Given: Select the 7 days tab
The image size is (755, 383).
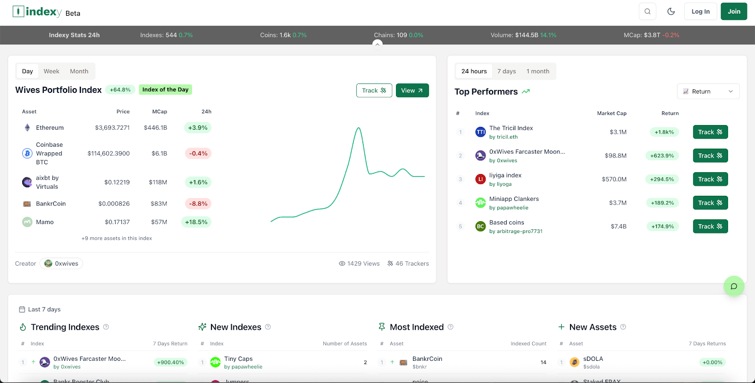Looking at the screenshot, I should (x=506, y=71).
